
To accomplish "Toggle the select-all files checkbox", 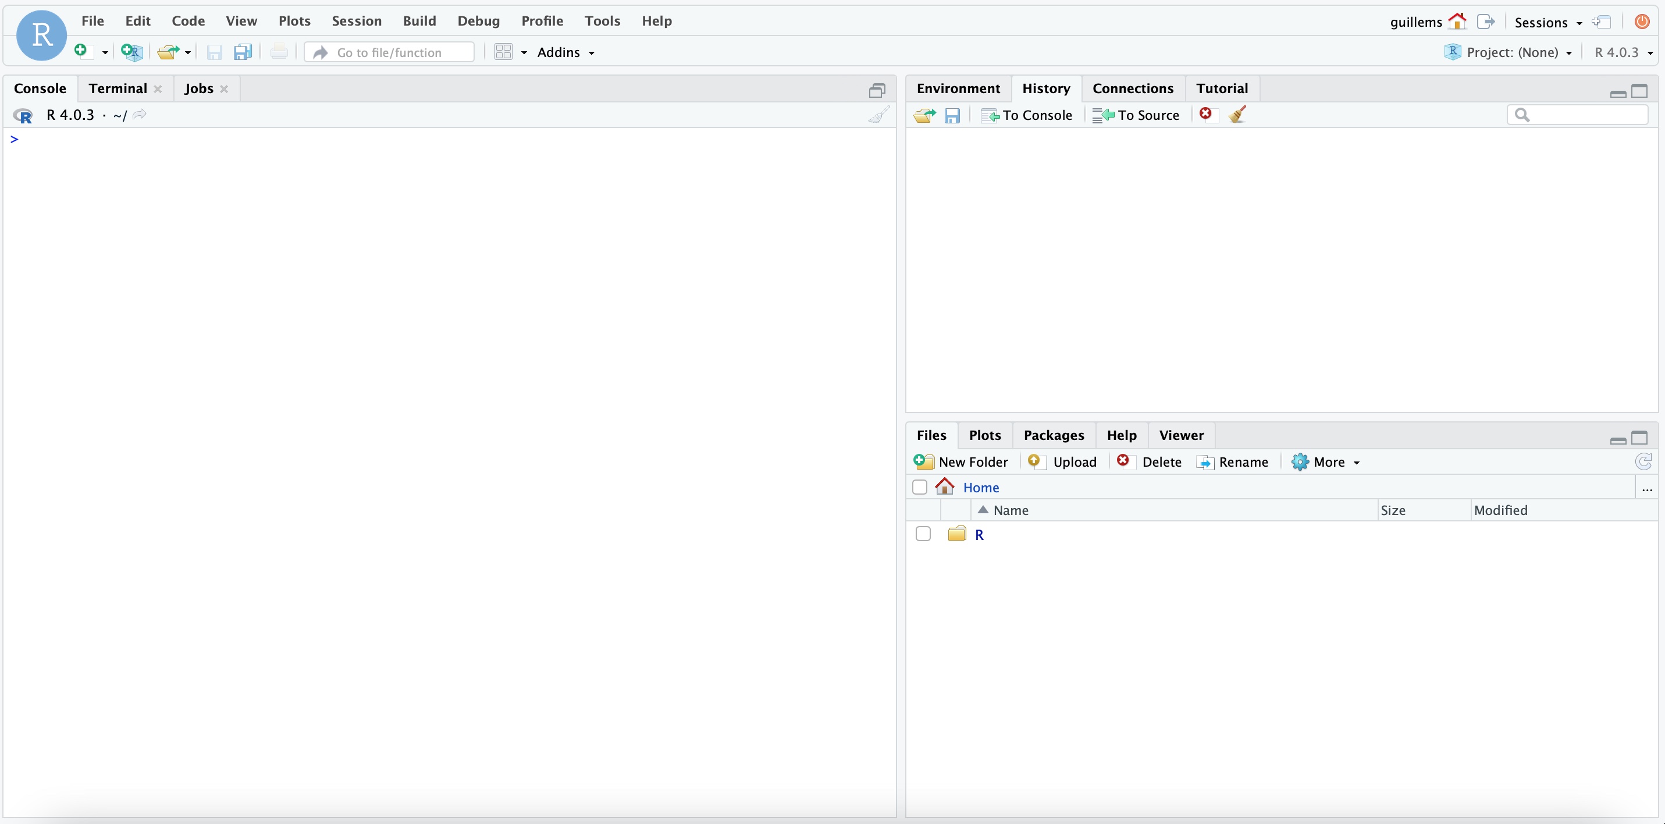I will [x=920, y=486].
